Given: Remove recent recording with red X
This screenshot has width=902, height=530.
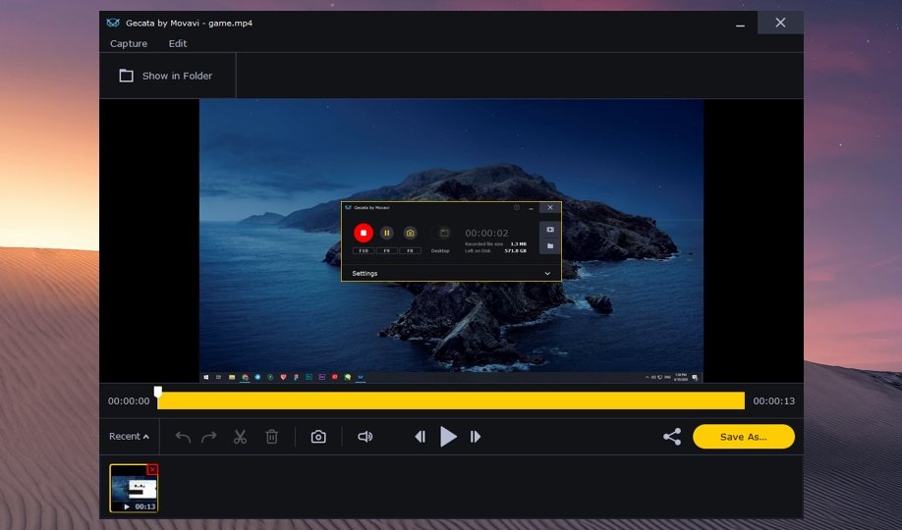Looking at the screenshot, I should click(152, 470).
